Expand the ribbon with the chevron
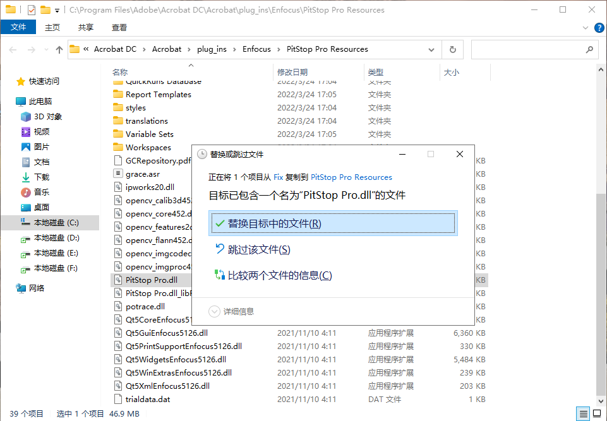This screenshot has height=421, width=607. point(586,28)
